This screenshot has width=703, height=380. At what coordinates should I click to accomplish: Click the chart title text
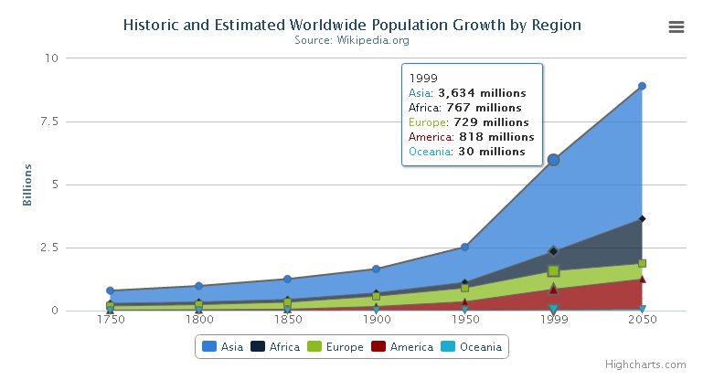[x=352, y=25]
